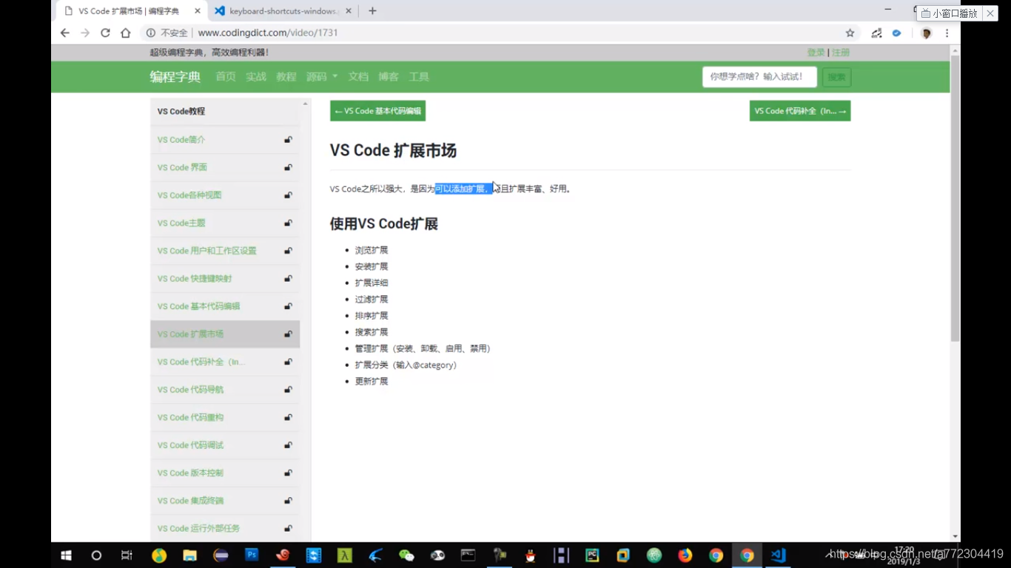The height and width of the screenshot is (568, 1011).
Task: Open 首页 in the site navigation
Action: click(226, 77)
